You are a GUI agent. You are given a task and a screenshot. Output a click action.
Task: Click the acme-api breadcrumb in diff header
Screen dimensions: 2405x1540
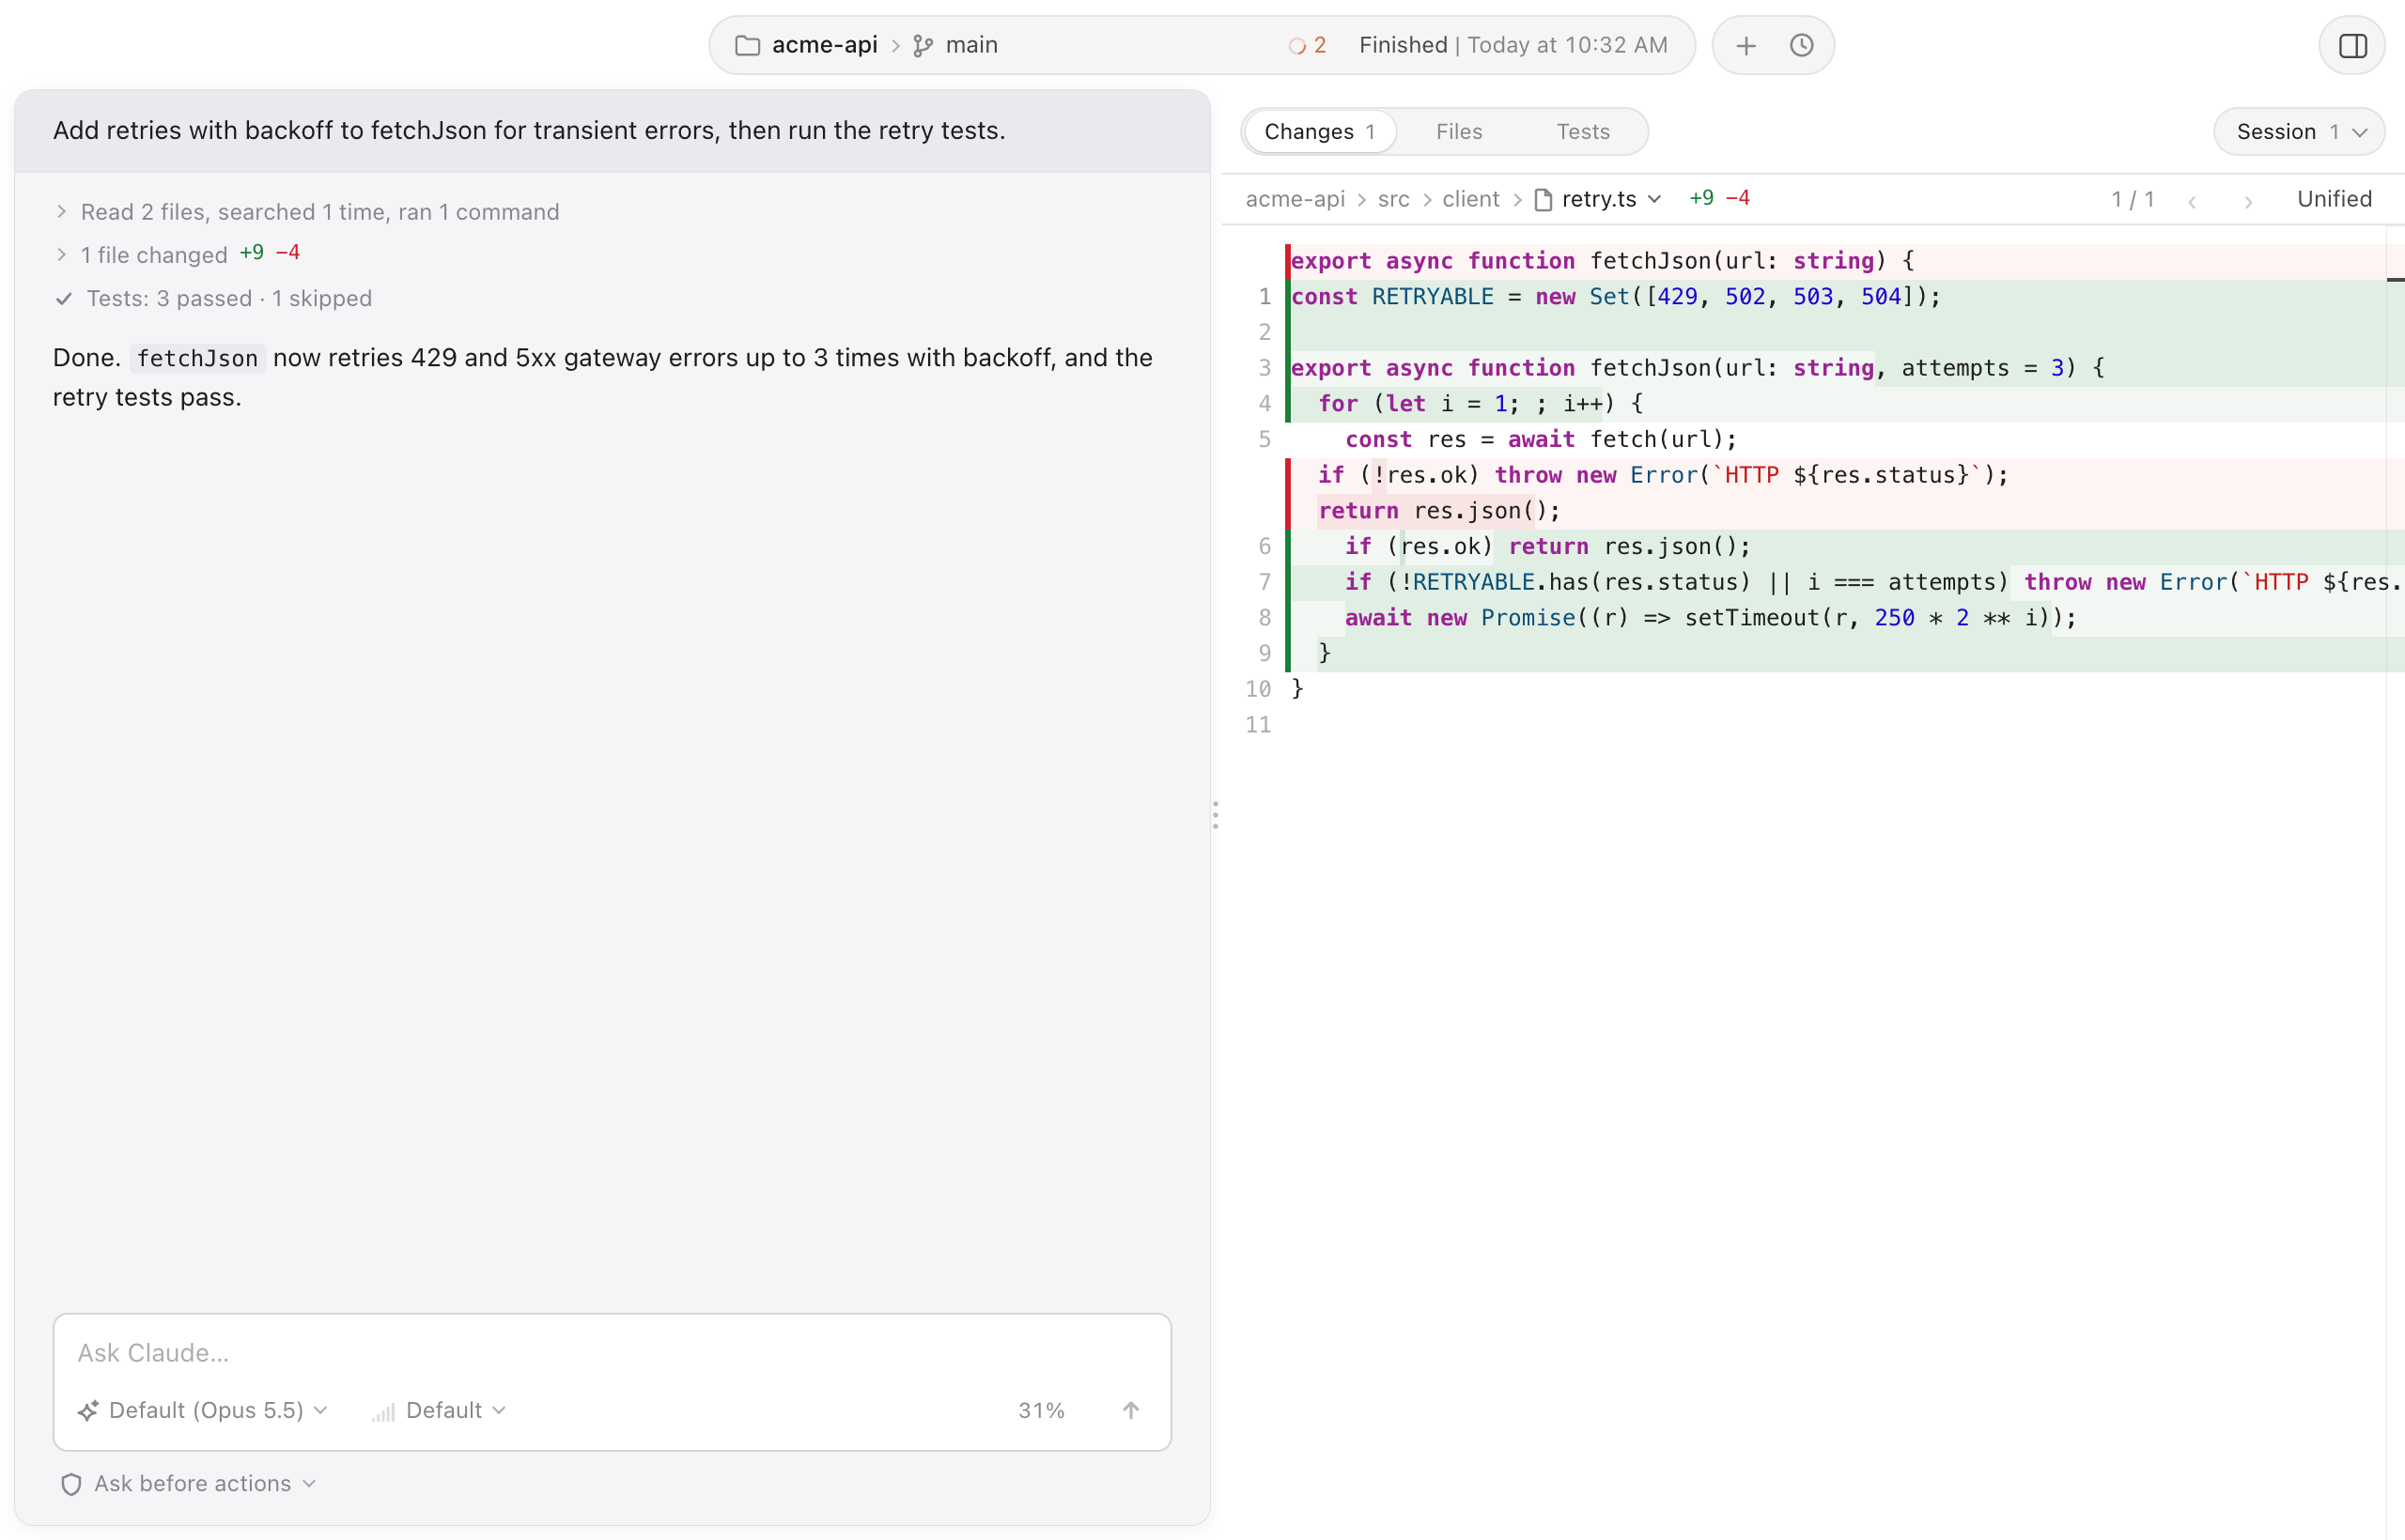tap(1295, 199)
